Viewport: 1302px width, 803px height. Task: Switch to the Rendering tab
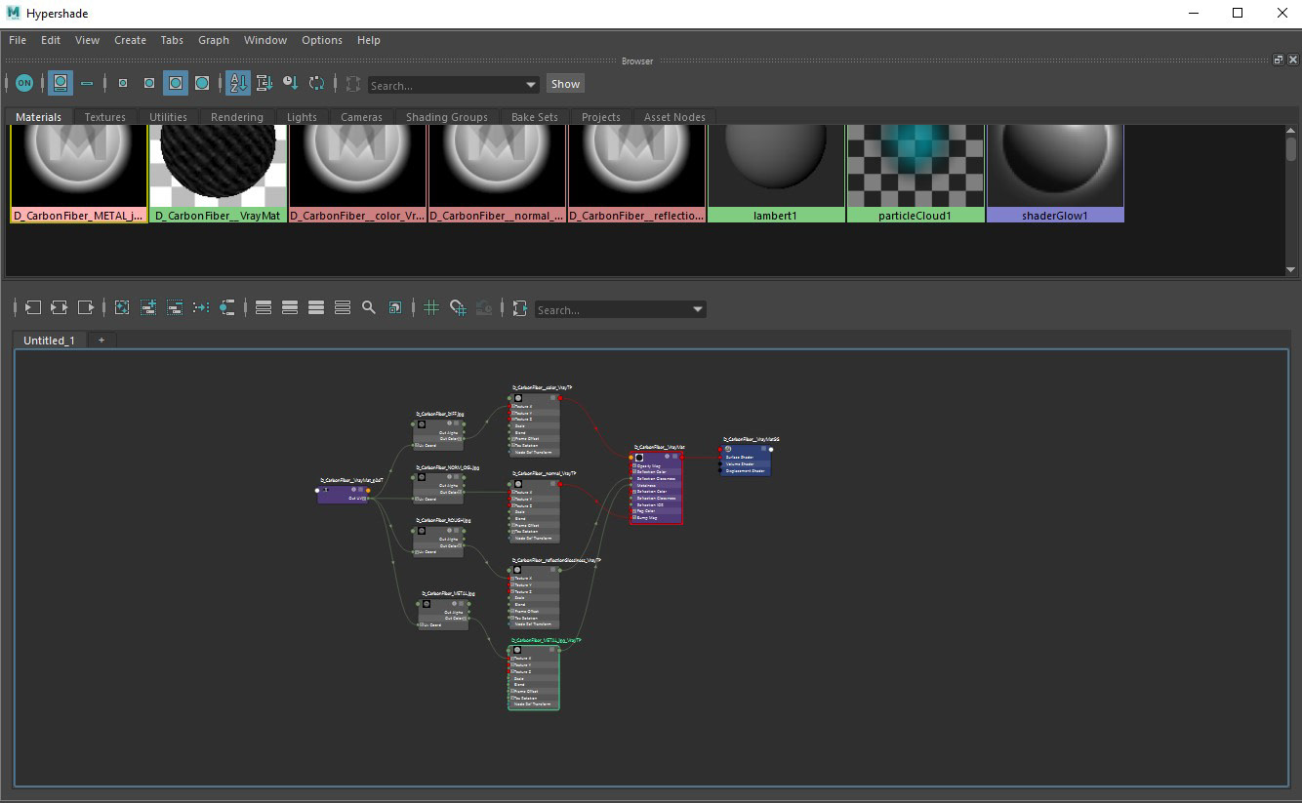point(237,117)
